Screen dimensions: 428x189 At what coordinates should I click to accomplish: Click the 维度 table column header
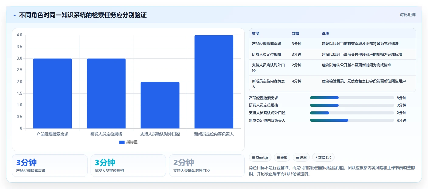coord(256,33)
